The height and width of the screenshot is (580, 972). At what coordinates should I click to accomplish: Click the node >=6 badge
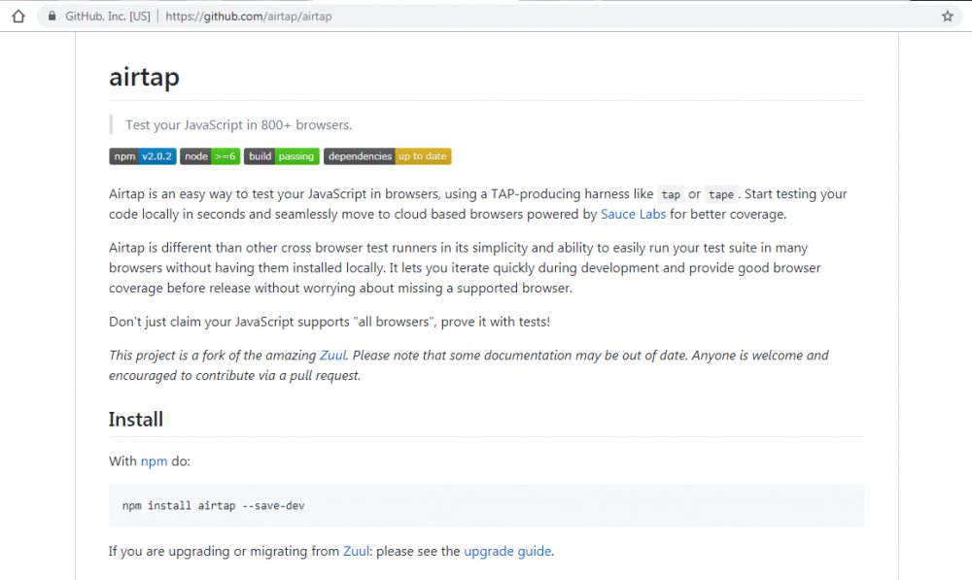coord(209,156)
